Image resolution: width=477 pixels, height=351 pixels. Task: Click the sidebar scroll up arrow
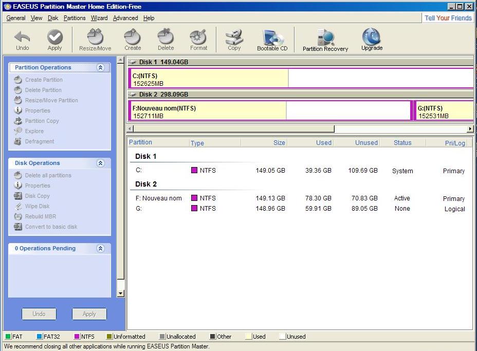click(x=120, y=60)
